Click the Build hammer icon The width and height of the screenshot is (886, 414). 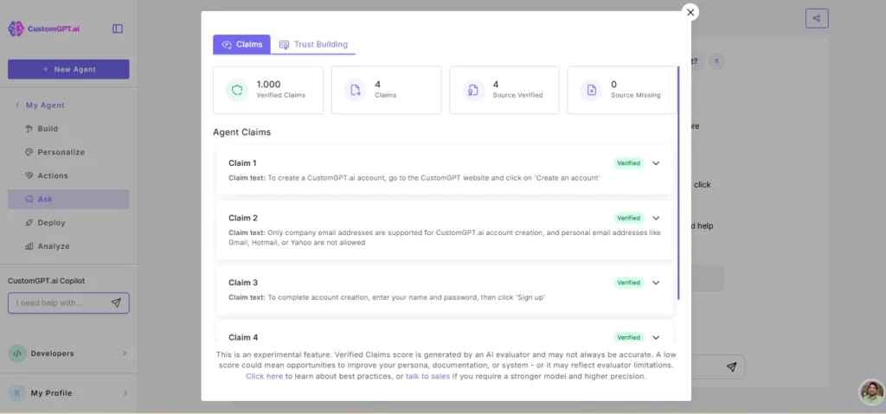(x=29, y=129)
